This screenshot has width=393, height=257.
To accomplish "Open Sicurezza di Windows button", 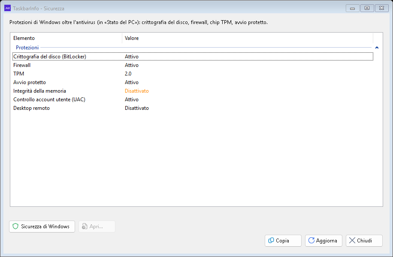I will tap(42, 227).
